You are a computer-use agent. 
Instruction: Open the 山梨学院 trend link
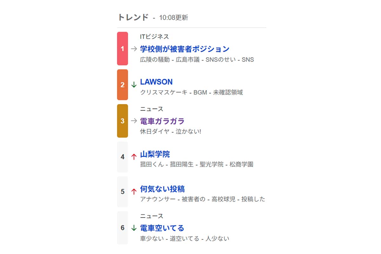155,154
